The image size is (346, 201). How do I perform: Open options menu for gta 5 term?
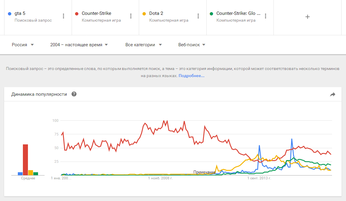point(63,16)
